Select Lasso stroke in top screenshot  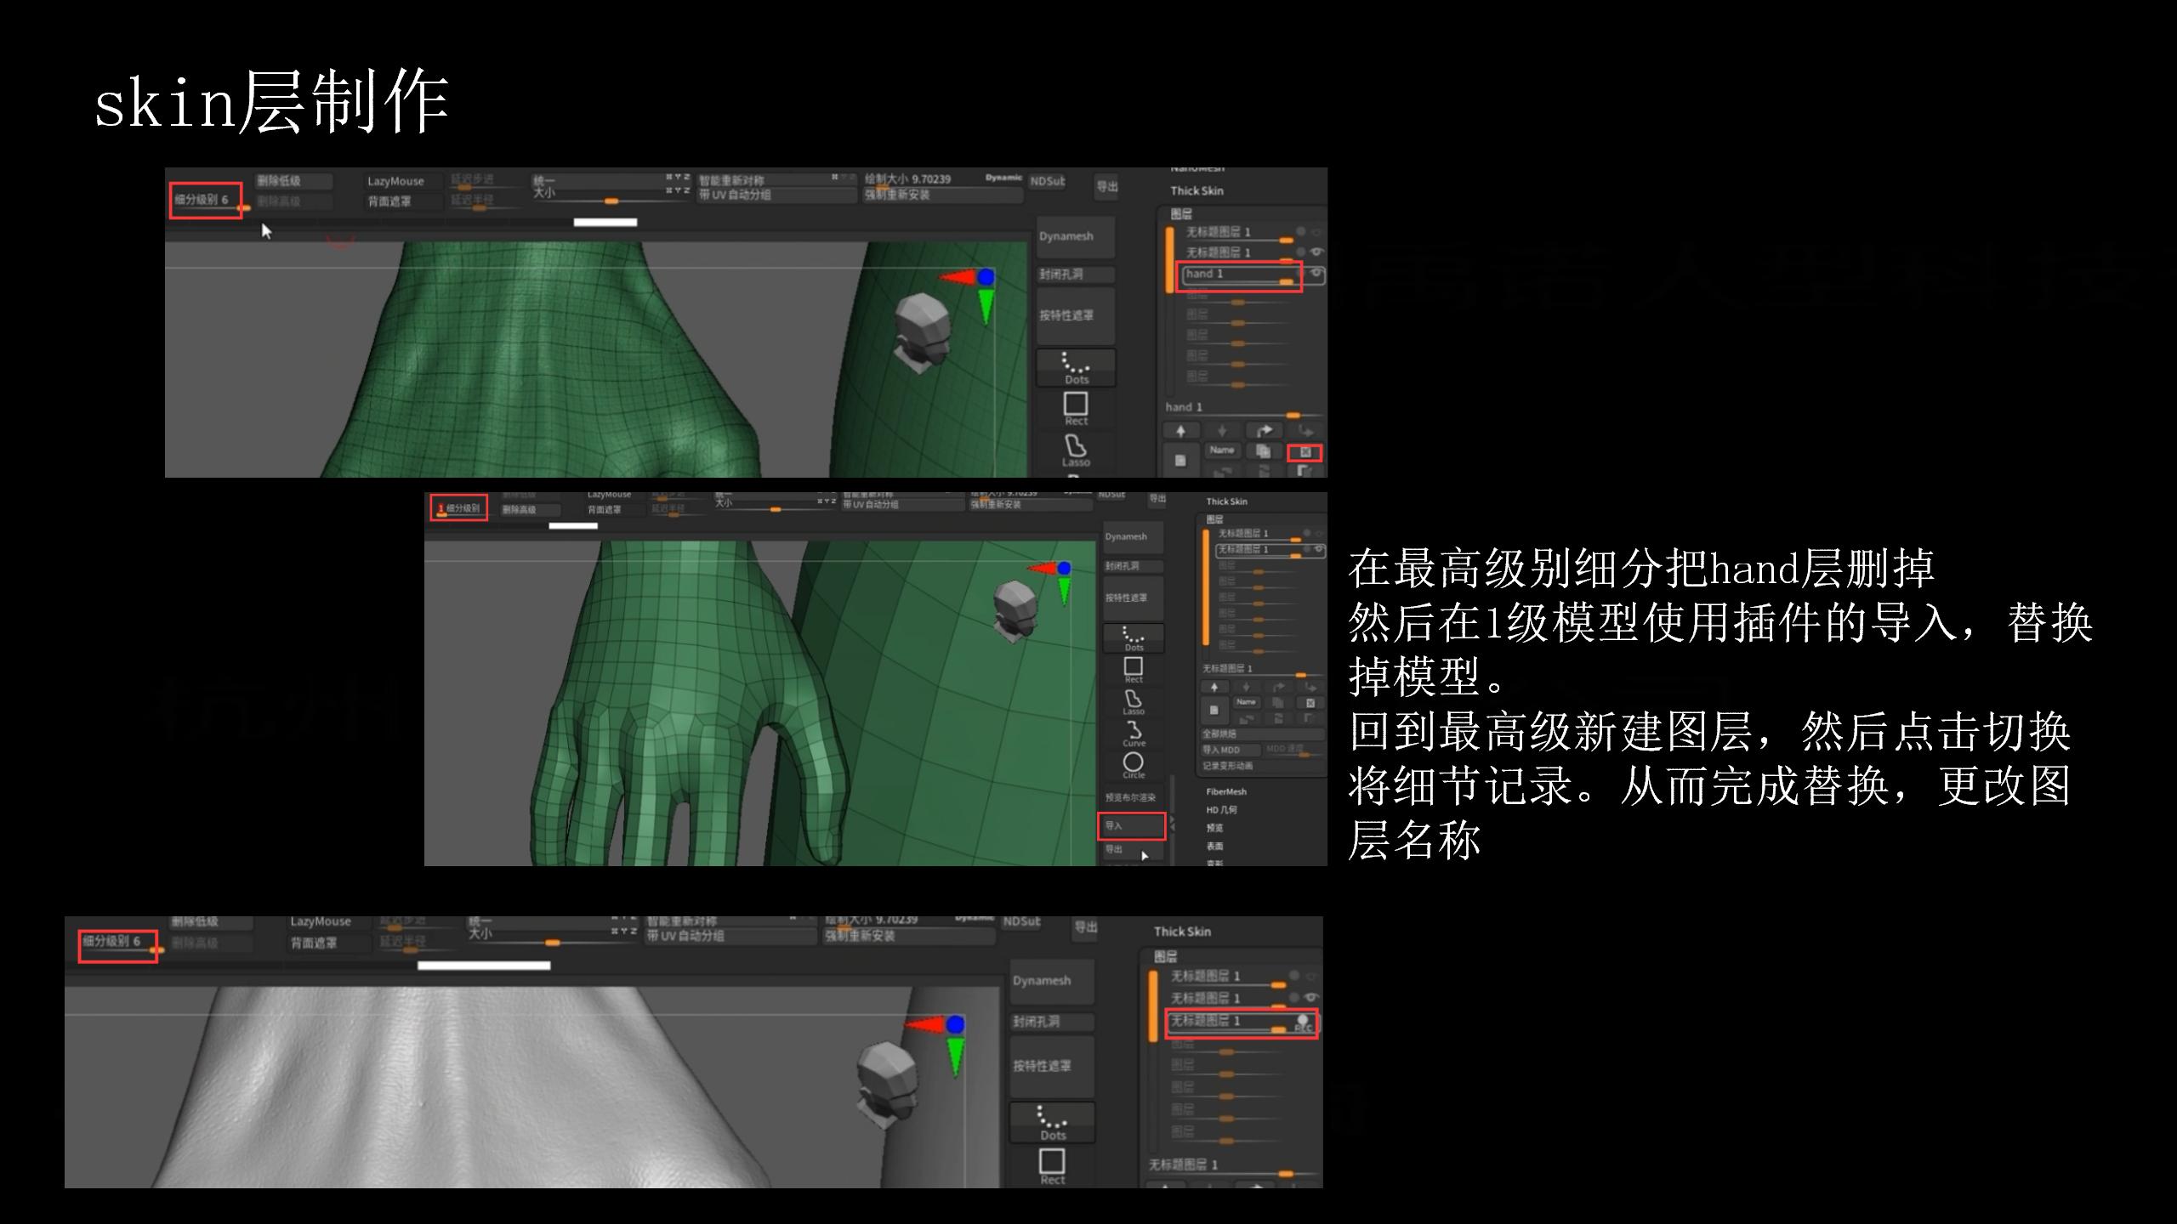[x=1076, y=450]
